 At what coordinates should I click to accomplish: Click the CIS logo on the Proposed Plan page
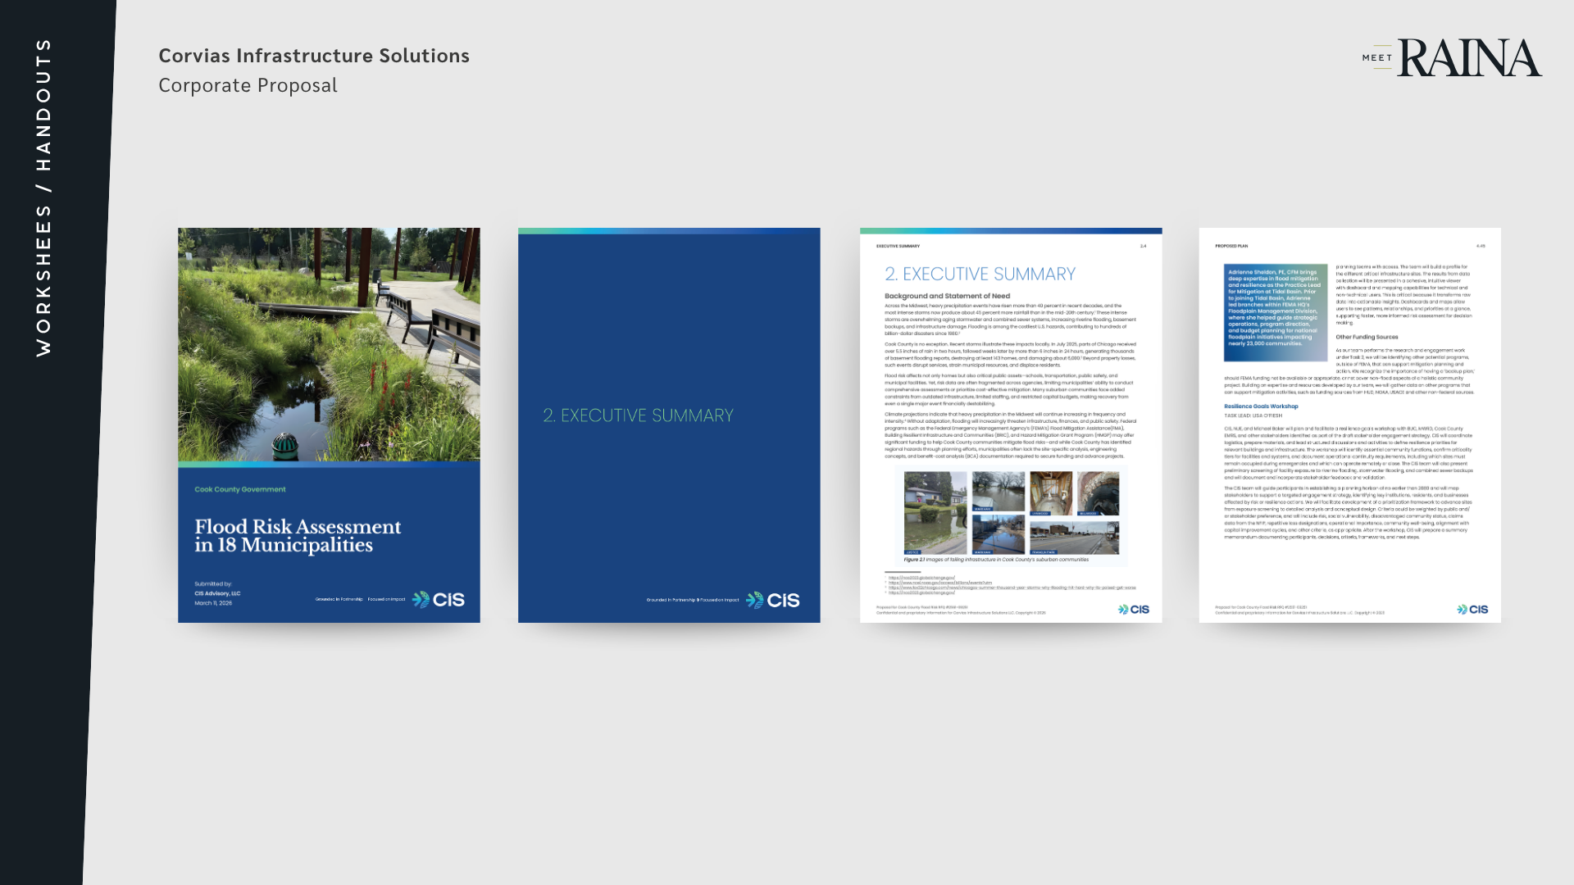point(1472,610)
